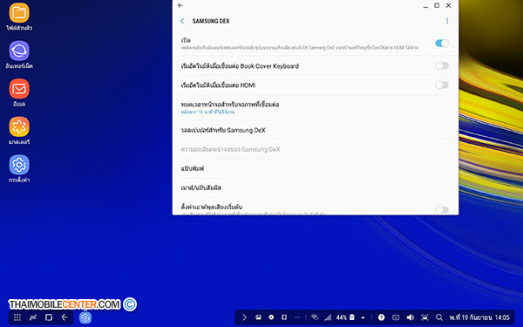523x327 pixels.
Task: Open the Settings desktop shortcut
Action: [x=19, y=165]
